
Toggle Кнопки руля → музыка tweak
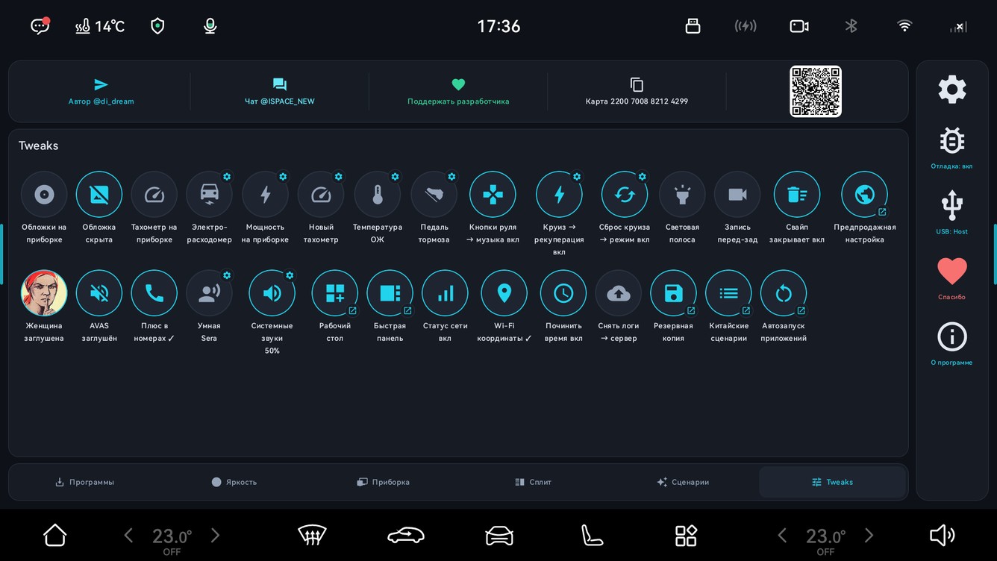click(493, 195)
